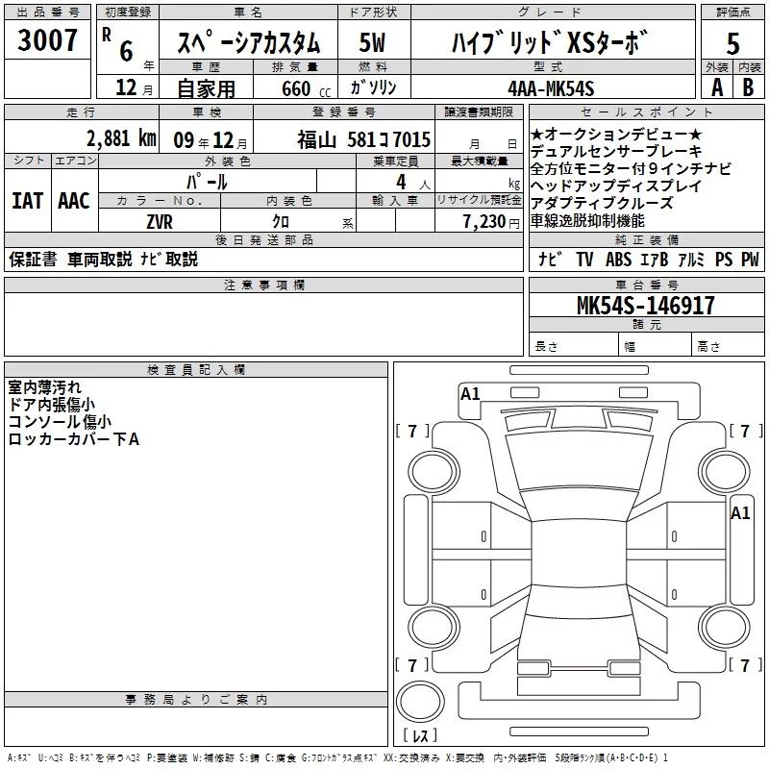Click the recycle deposit 7,230 yen
Screen dimensions: 769x769
(x=491, y=222)
